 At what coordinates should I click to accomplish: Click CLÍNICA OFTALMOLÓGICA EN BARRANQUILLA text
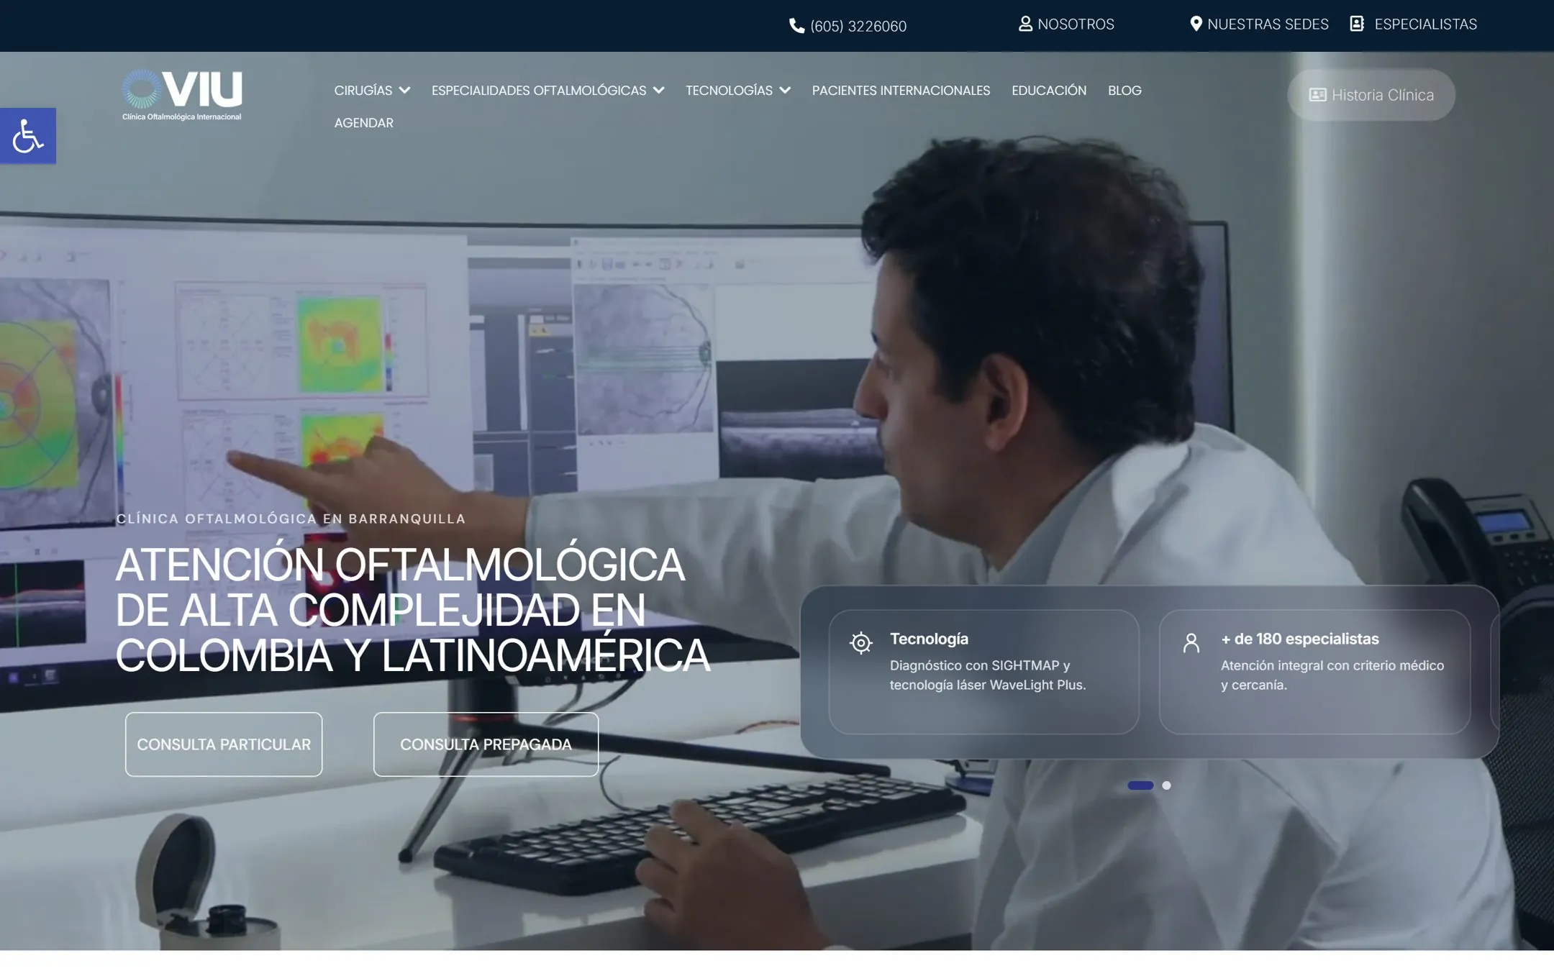click(x=291, y=519)
